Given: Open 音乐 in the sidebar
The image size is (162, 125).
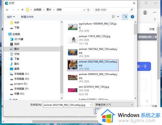Looking at the screenshot, I should tap(15, 64).
